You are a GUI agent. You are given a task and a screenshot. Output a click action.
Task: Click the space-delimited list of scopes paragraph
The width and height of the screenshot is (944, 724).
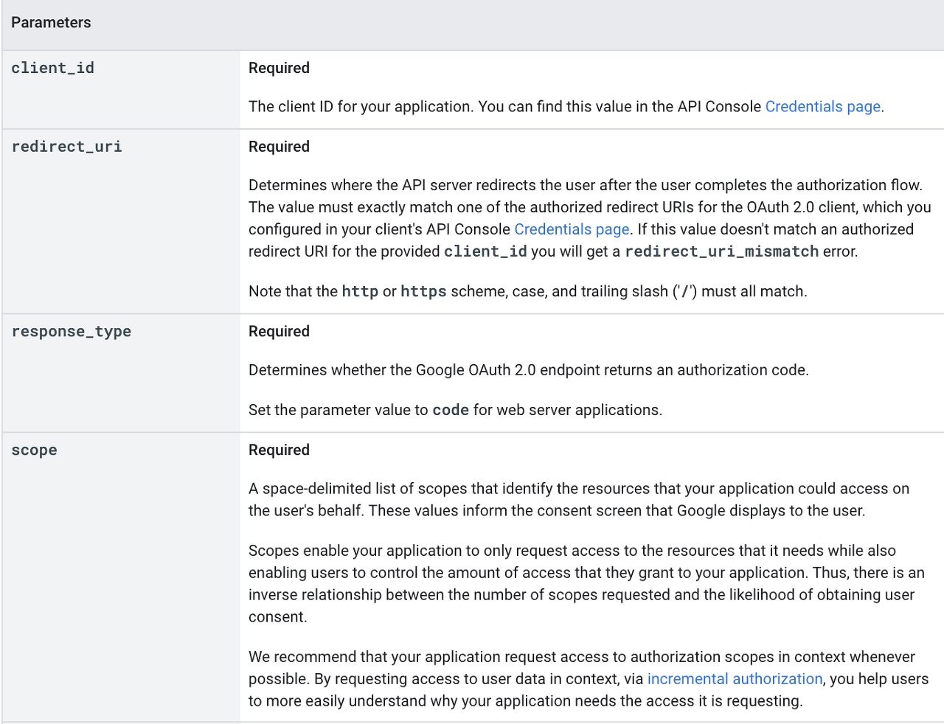(x=578, y=500)
